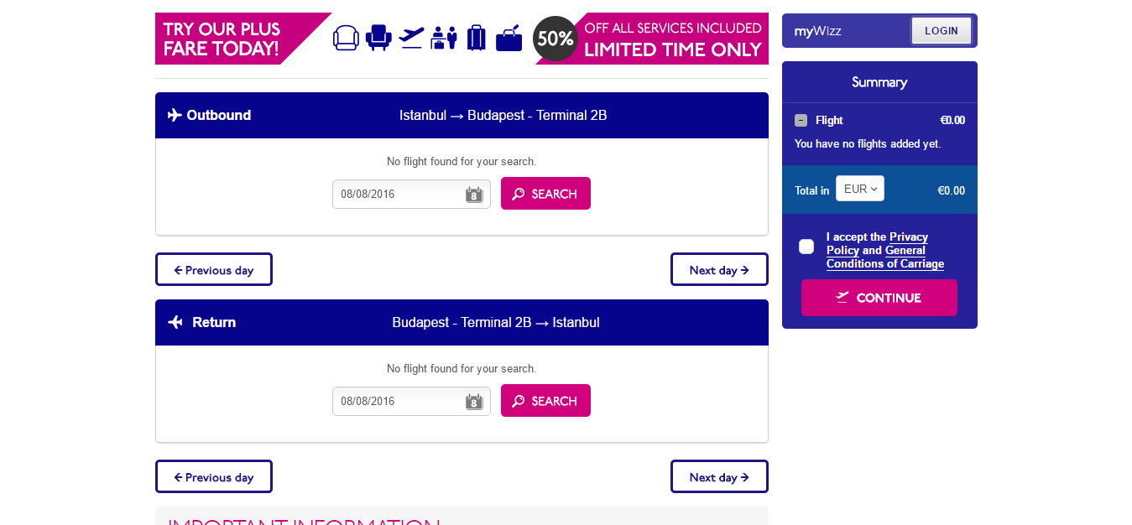Screen dimensions: 1132x525
Task: Click the trolley luggage icon in banner
Action: click(476, 37)
